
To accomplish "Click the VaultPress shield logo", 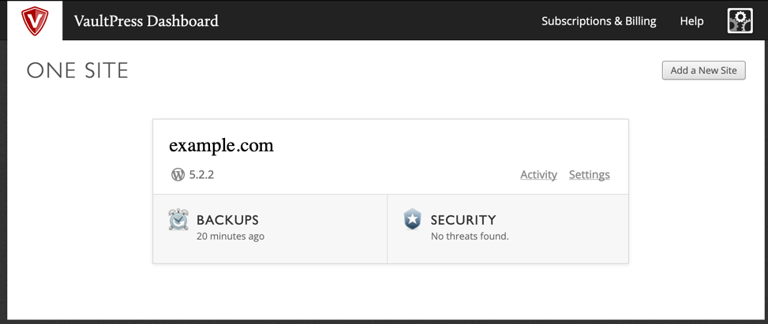I will click(x=35, y=21).
